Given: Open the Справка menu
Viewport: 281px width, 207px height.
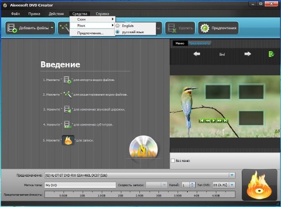Looking at the screenshot, I should click(102, 13).
